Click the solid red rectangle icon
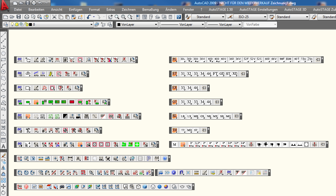 [x=72, y=102]
